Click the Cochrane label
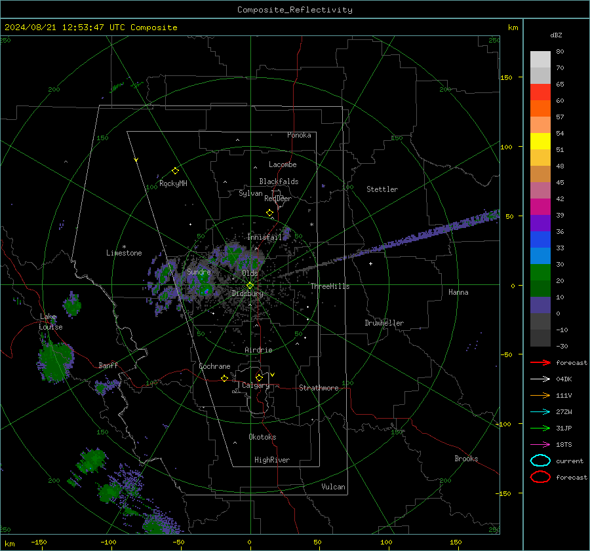Screen dimensions: 590x551 pyautogui.click(x=214, y=366)
